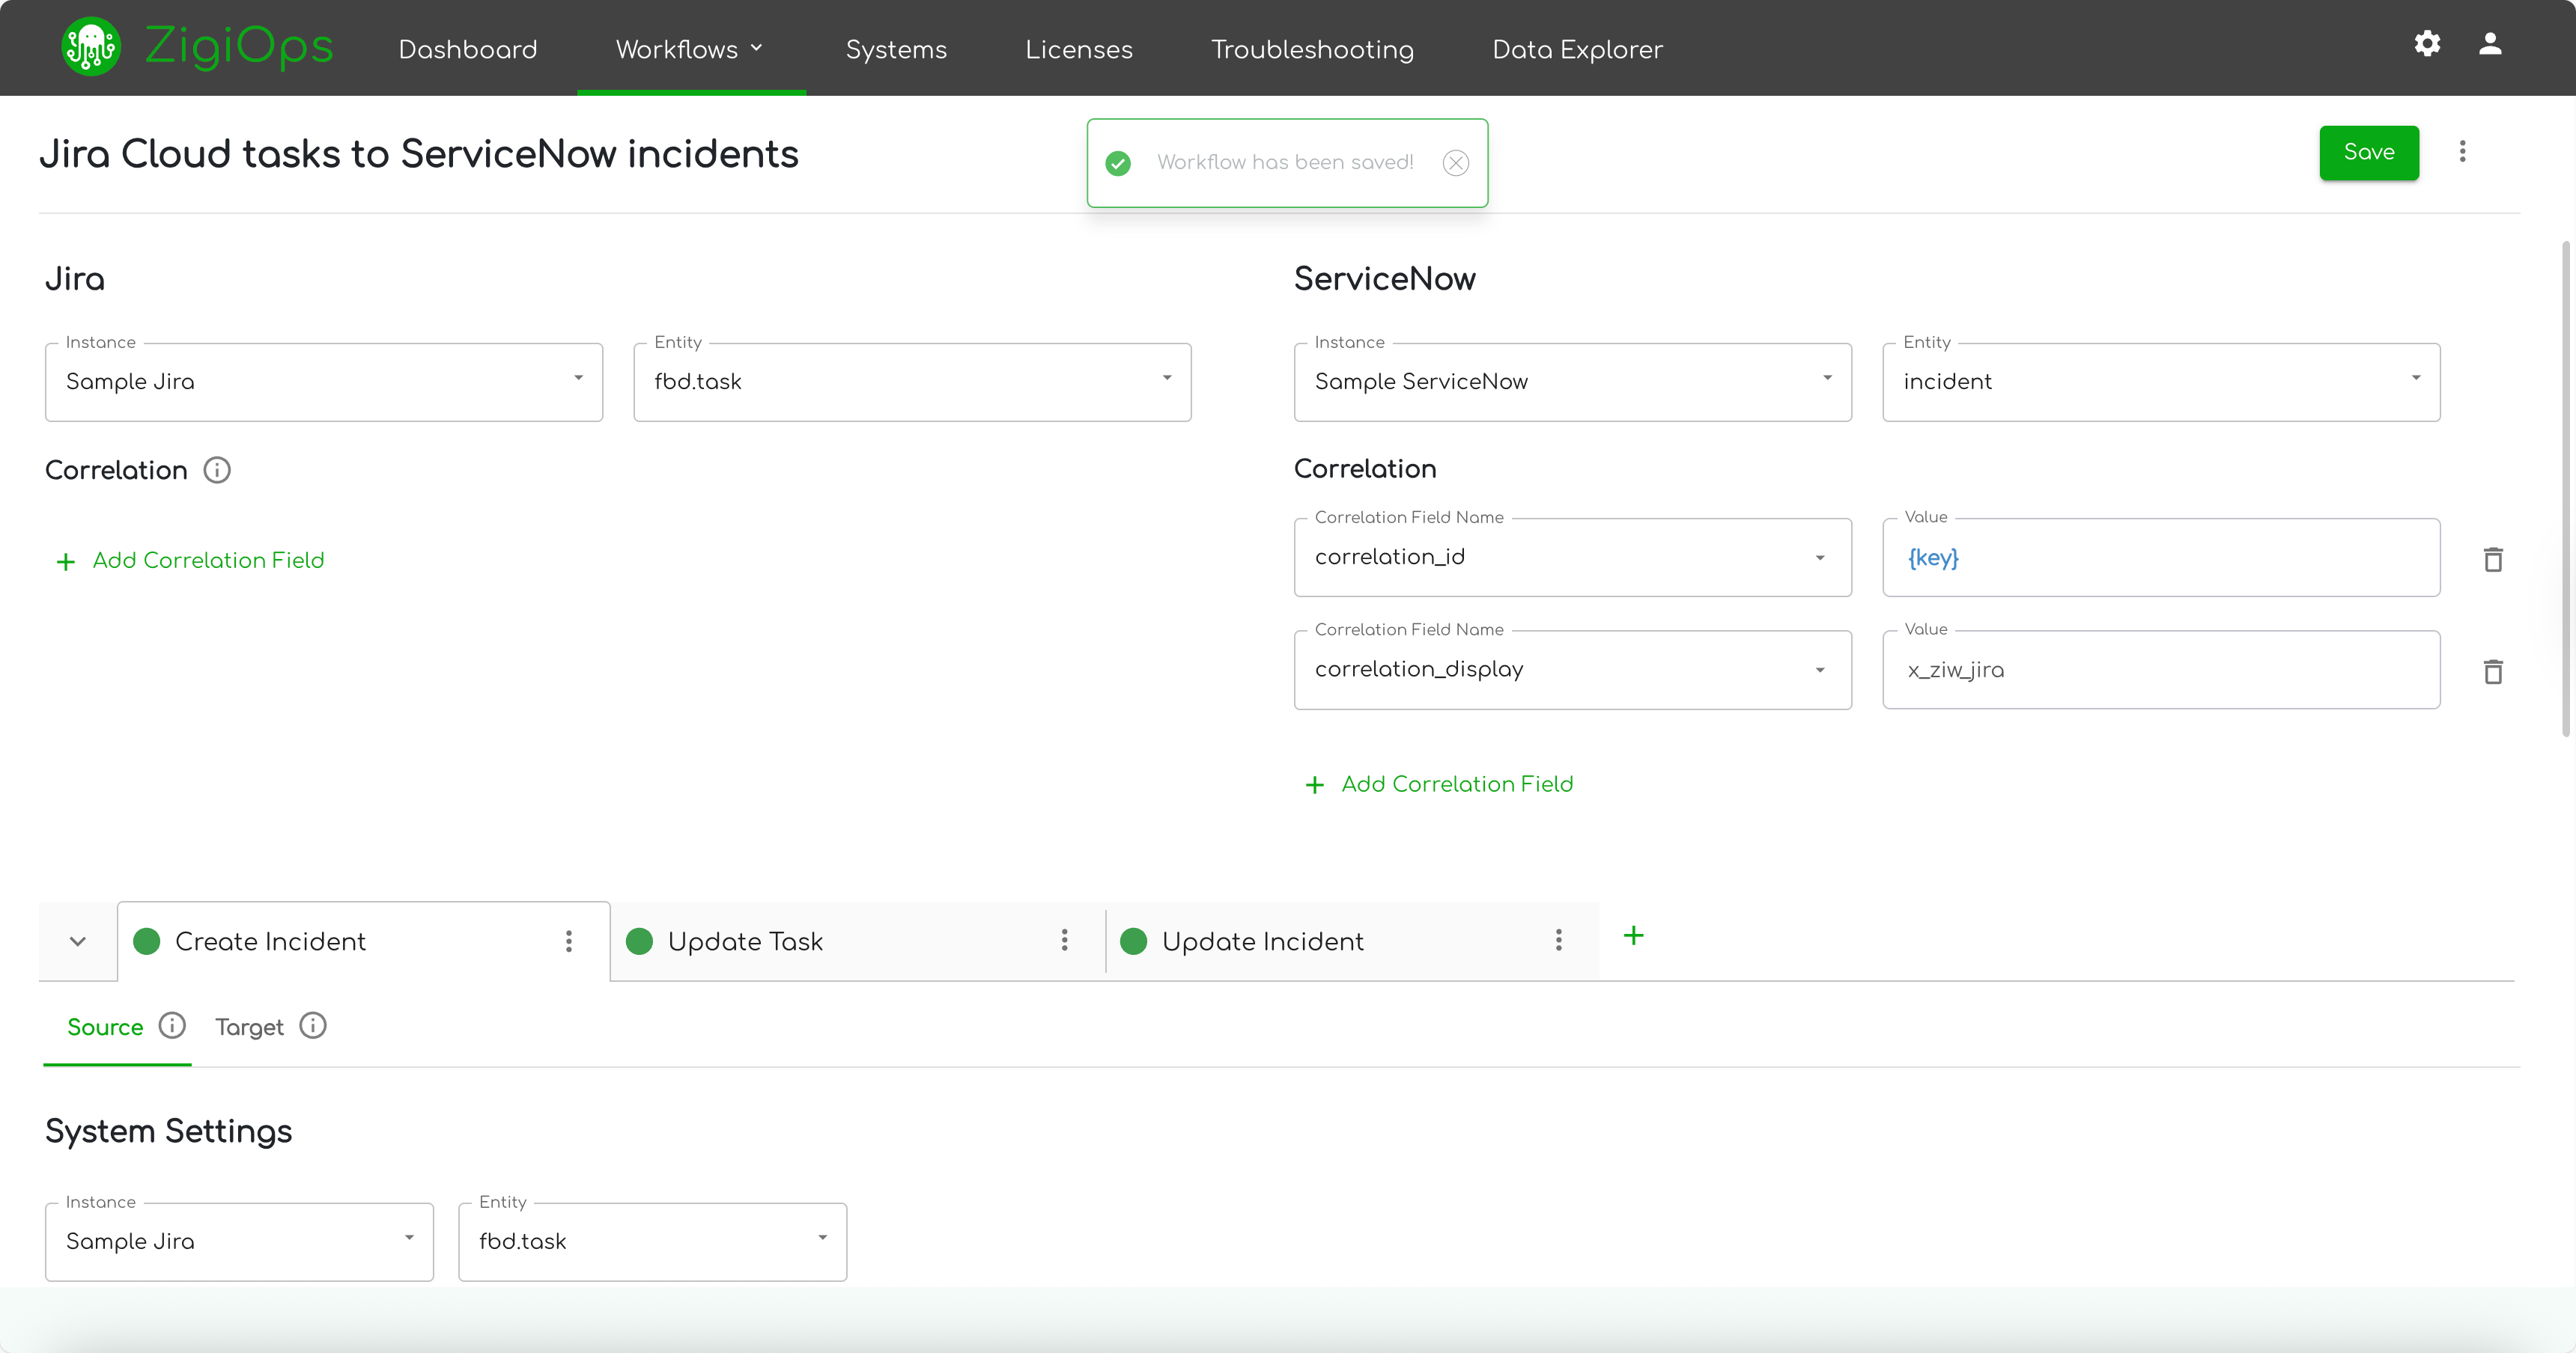Open the Create Incident three-dot menu
Screen dimensions: 2576x1353
(569, 941)
